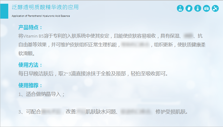The height and width of the screenshot is (127, 223).
Task: Click the water droplets icon
Action: tap(189, 8)
